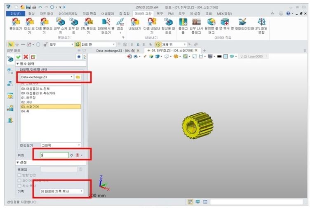This screenshot has width=313, height=208.
Task: Toggle the 방향 반전 checkbox
Action: (19, 175)
